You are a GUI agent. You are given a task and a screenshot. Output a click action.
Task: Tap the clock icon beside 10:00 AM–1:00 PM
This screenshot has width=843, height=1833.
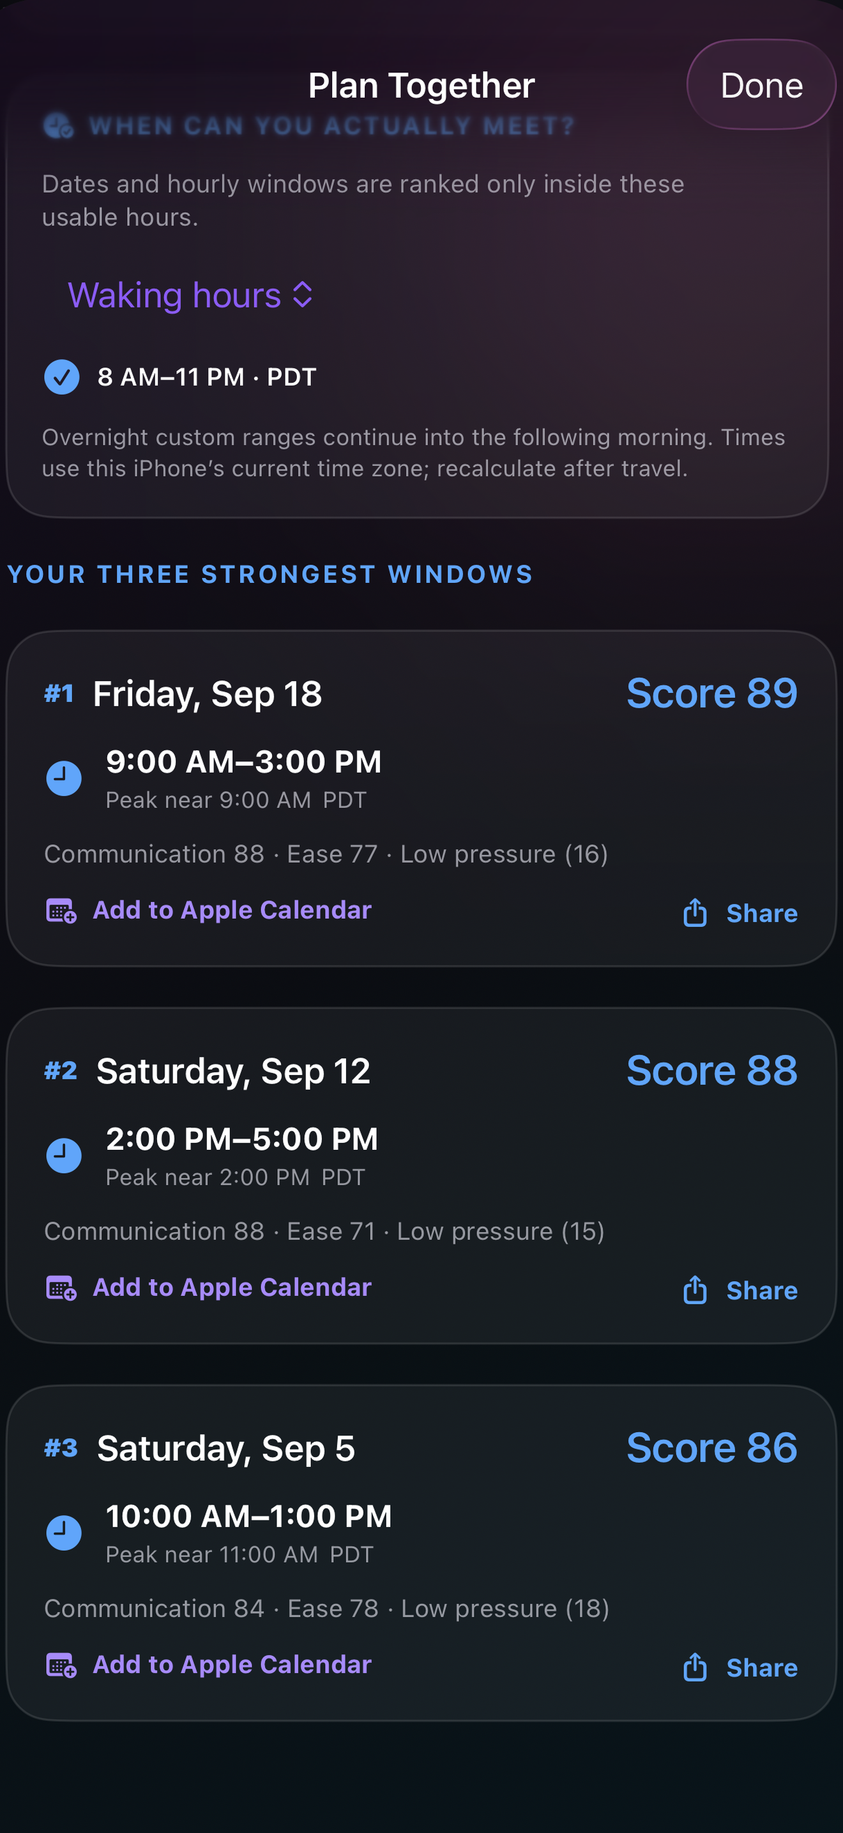point(64,1533)
